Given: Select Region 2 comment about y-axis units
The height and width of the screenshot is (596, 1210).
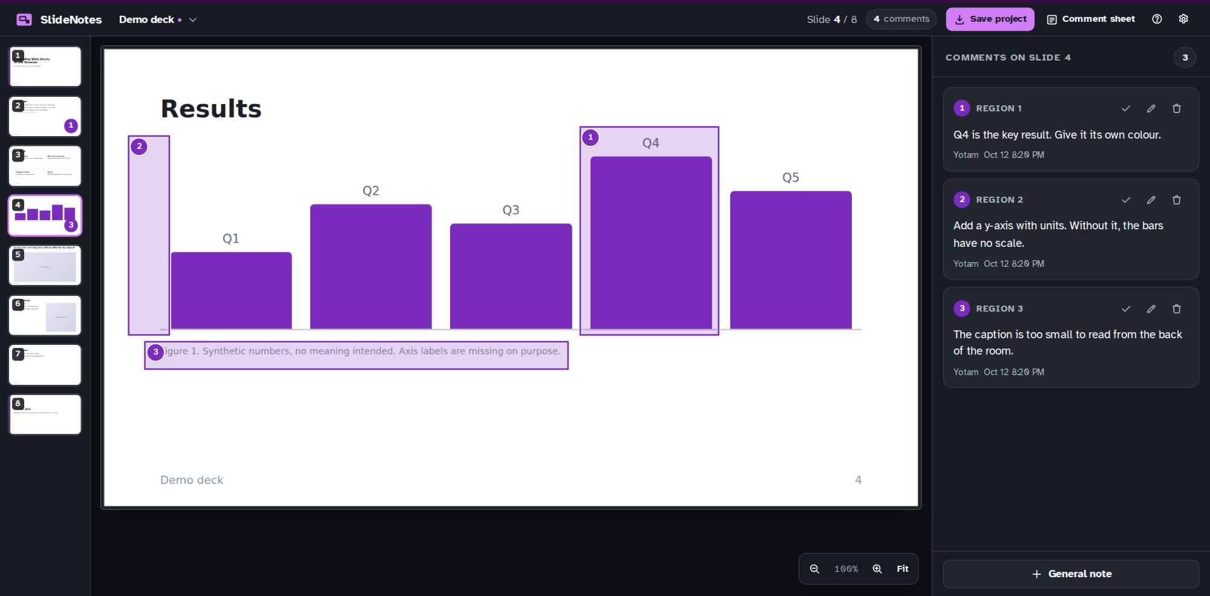Looking at the screenshot, I should [x=1058, y=234].
